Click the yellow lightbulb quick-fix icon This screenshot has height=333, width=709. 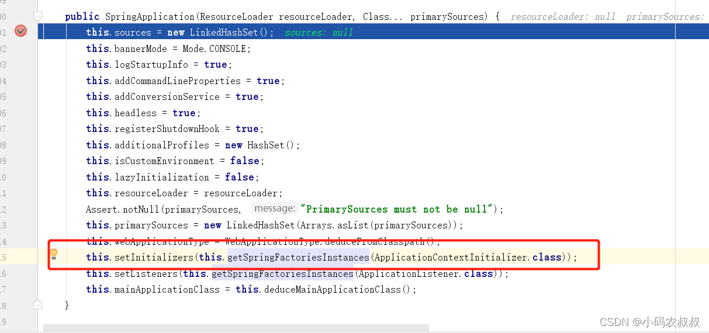click(54, 254)
